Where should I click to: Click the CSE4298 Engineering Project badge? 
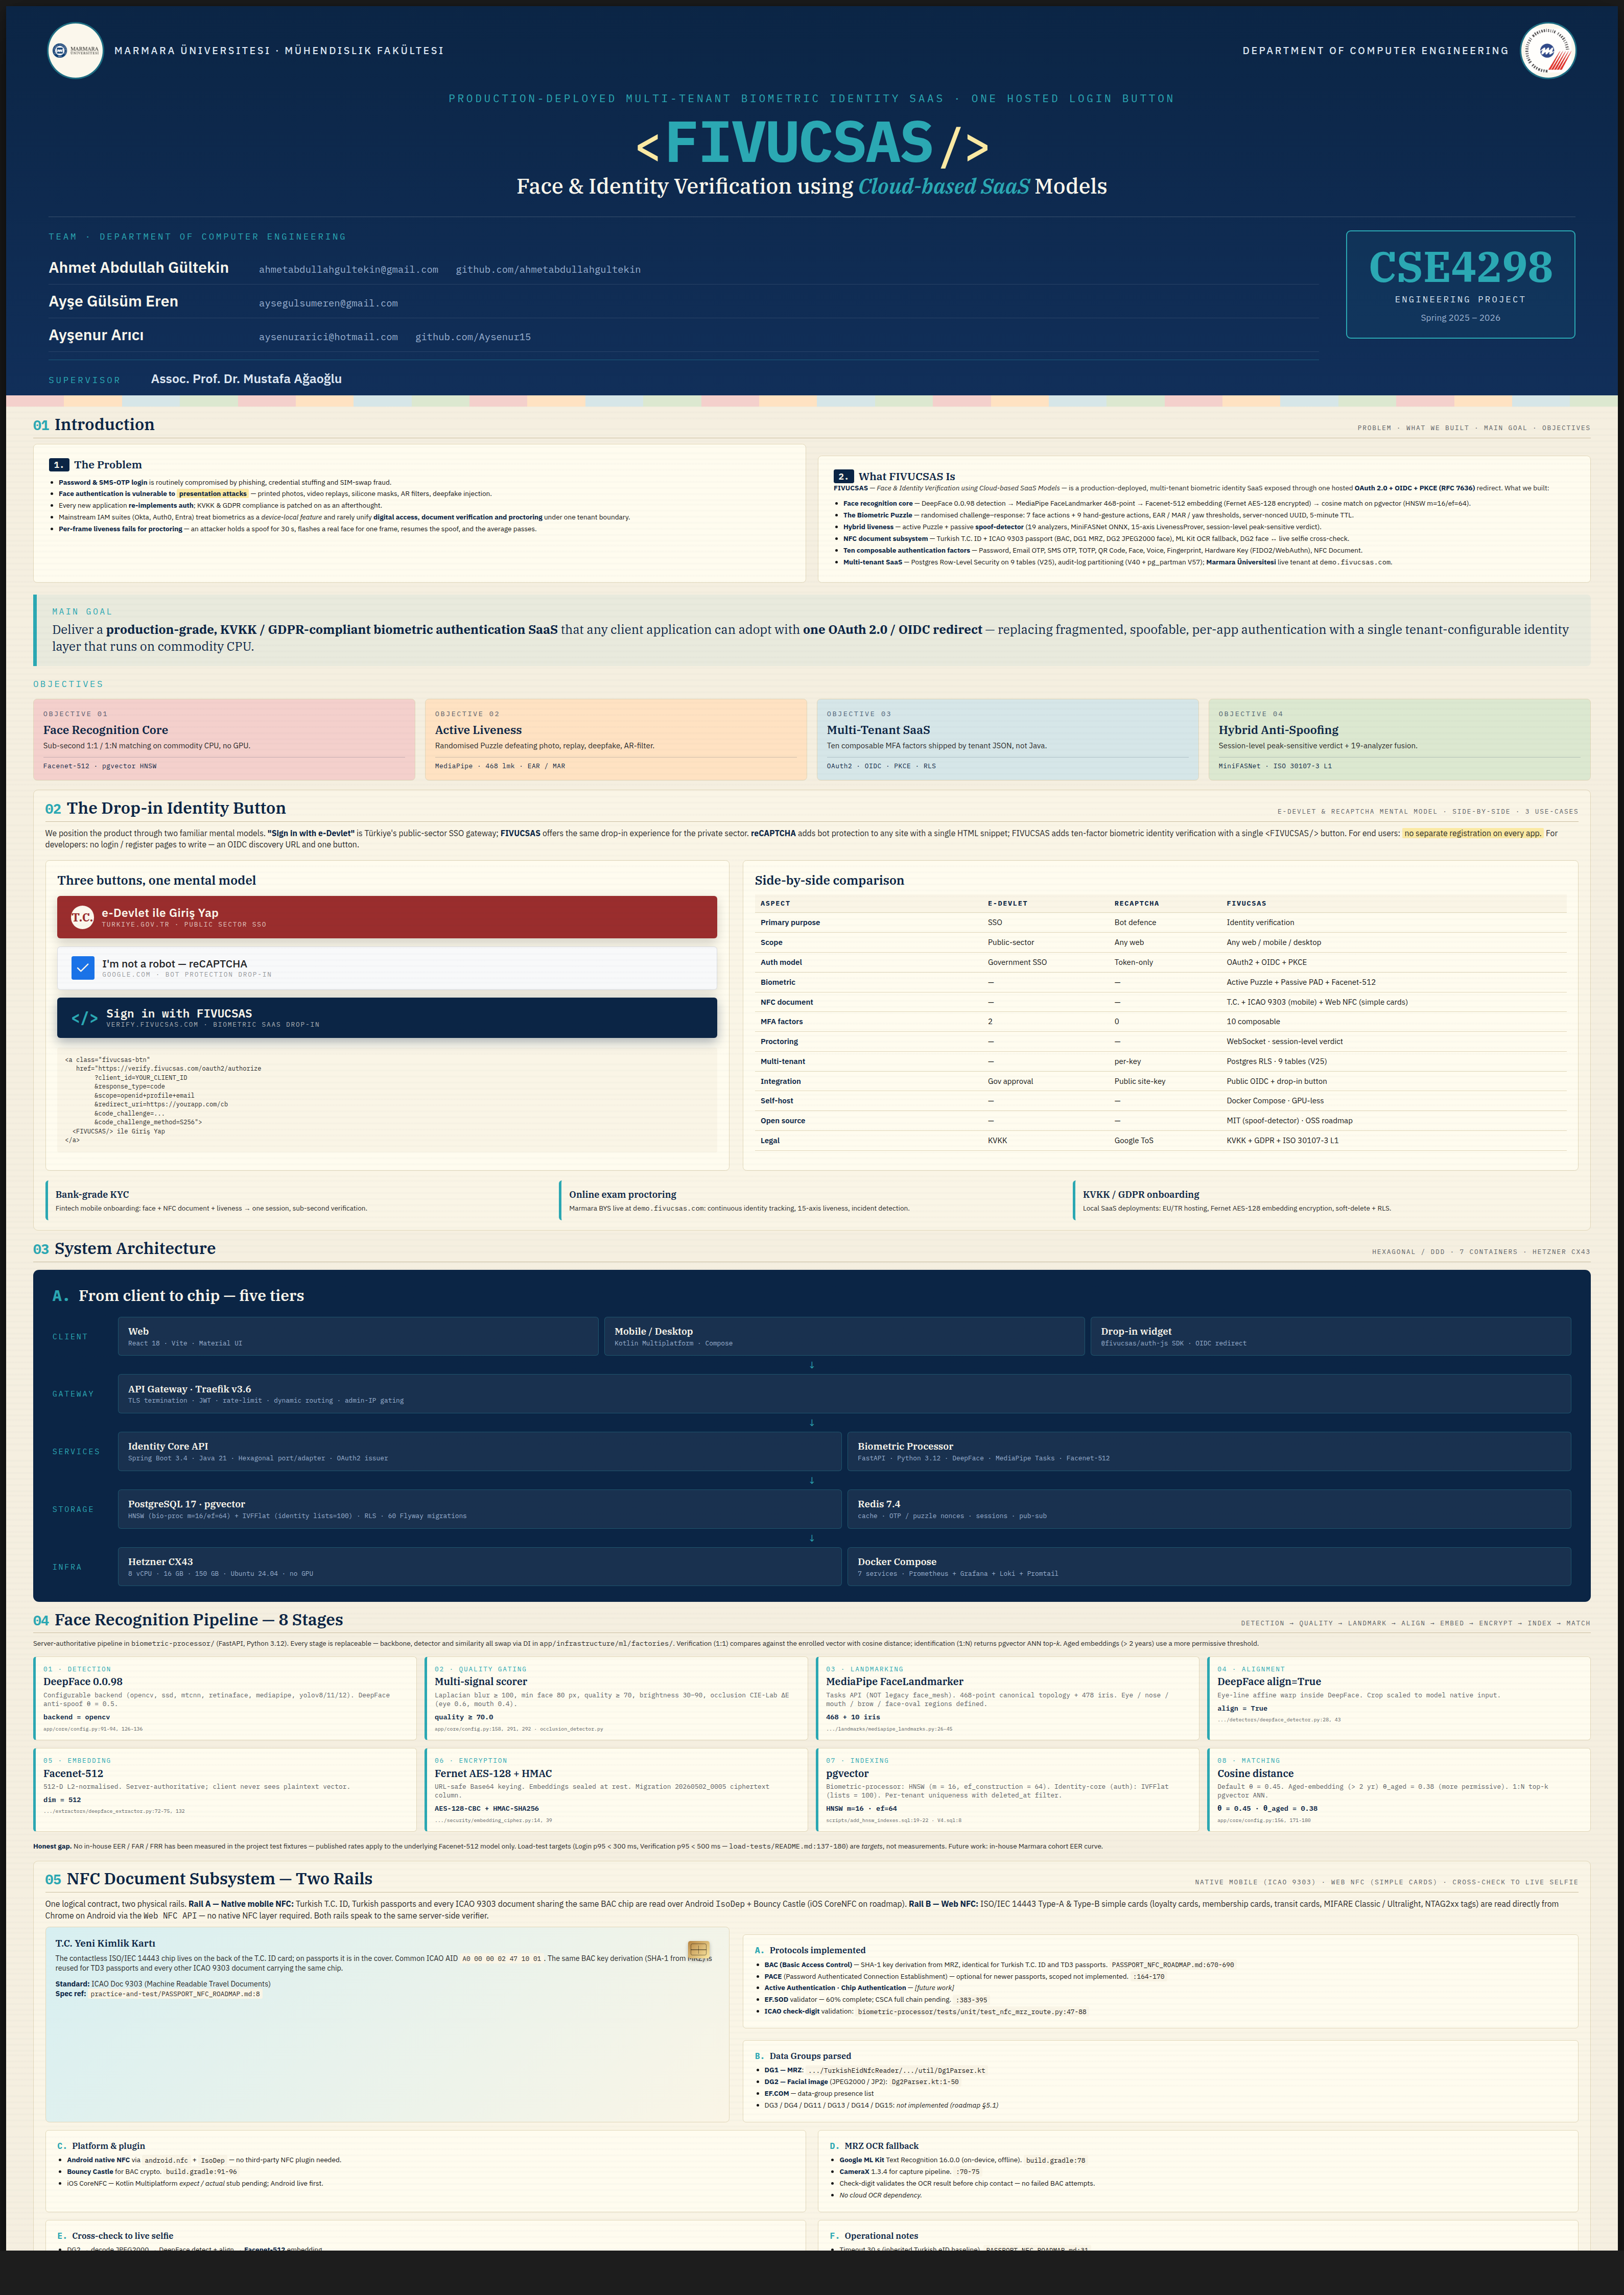[x=1460, y=284]
